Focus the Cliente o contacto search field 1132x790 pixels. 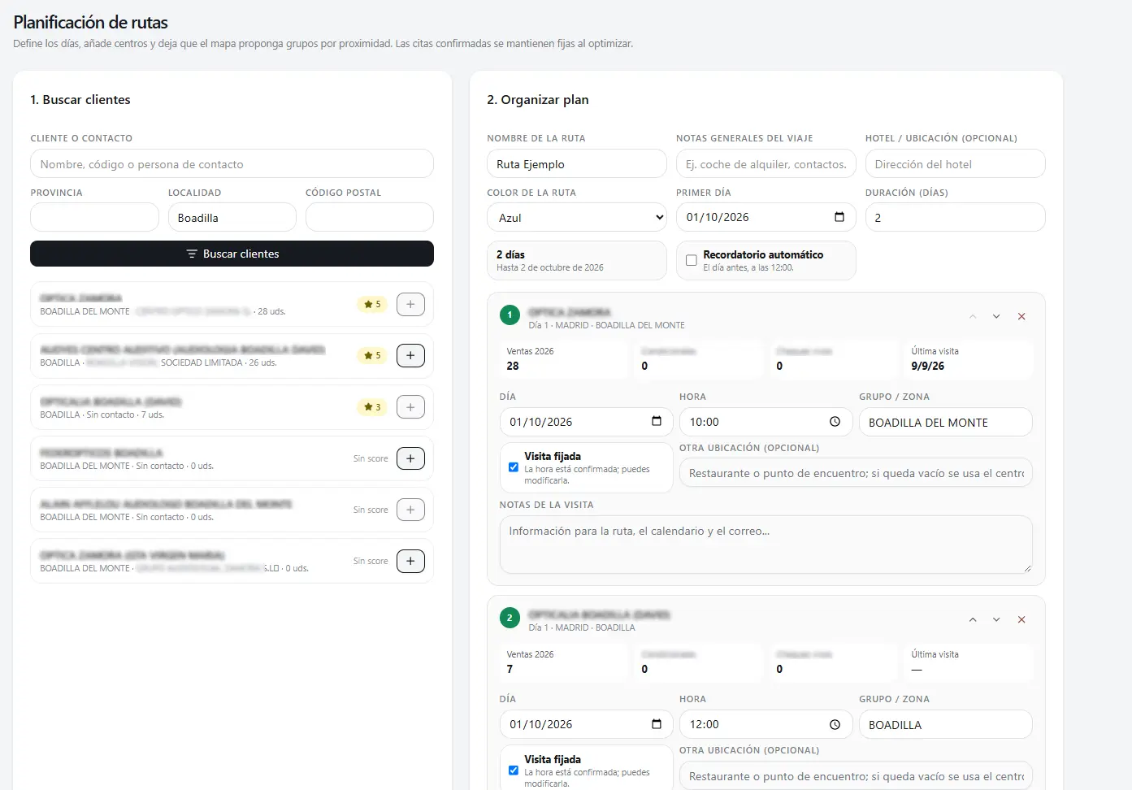(x=232, y=163)
